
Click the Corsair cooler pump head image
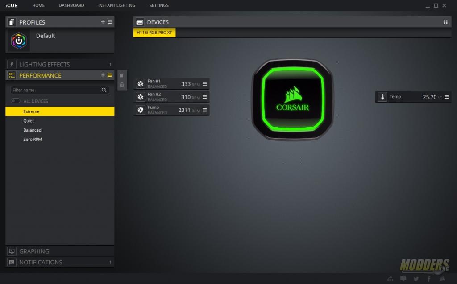(x=293, y=99)
